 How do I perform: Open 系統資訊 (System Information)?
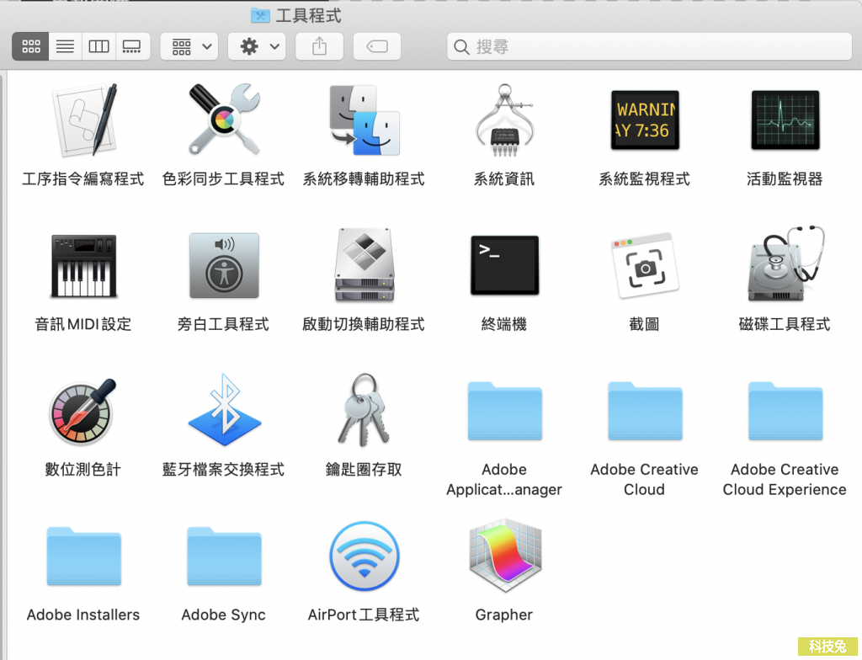(503, 120)
